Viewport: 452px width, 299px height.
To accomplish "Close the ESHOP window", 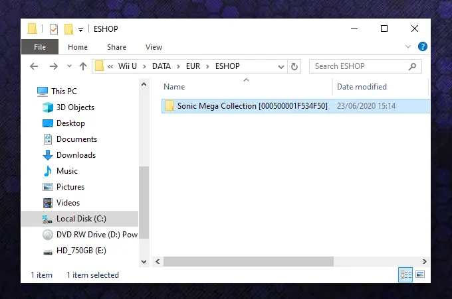I will [415, 29].
